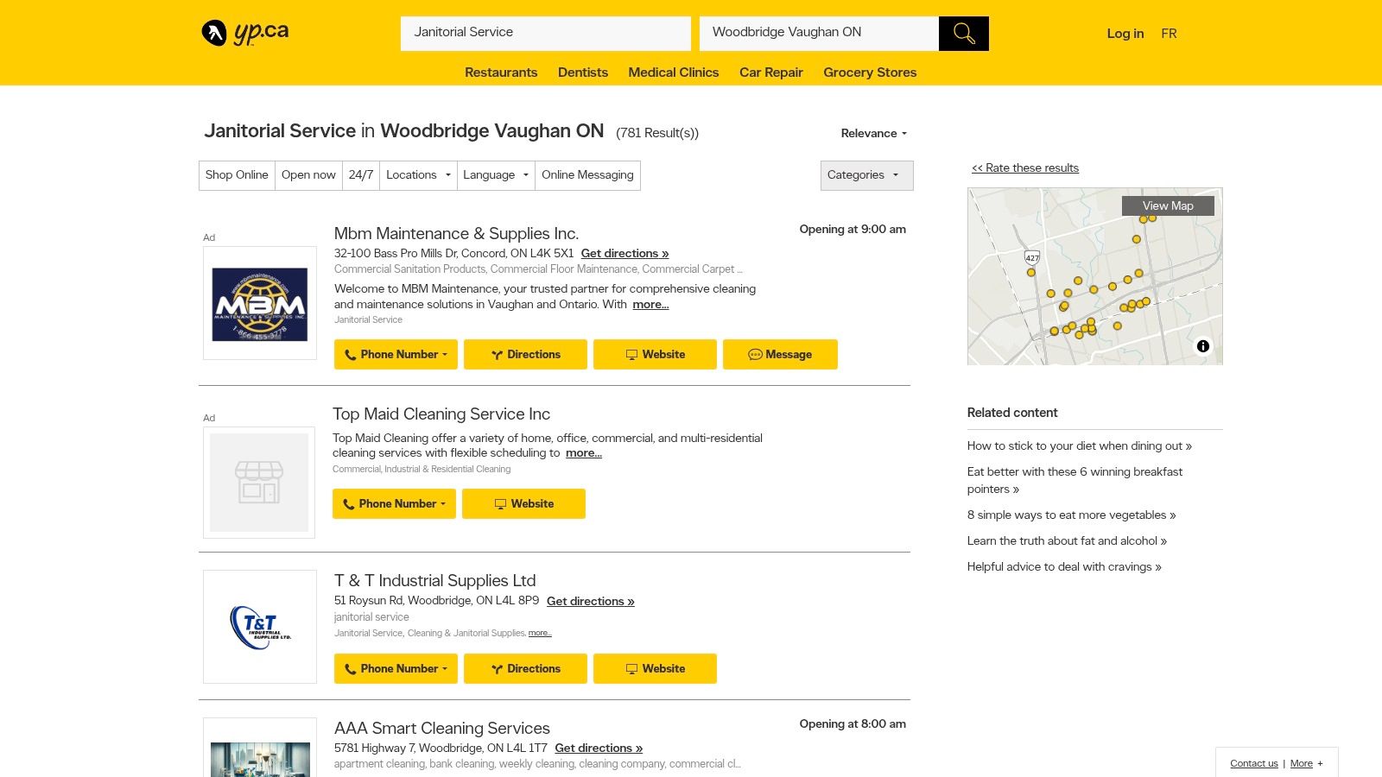Image resolution: width=1382 pixels, height=777 pixels.
Task: Click T & T Industrial Directions button
Action: [x=525, y=668]
